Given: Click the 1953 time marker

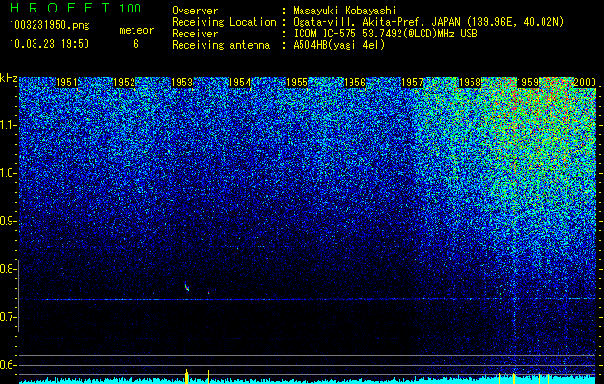Looking at the screenshot, I should pyautogui.click(x=181, y=83).
